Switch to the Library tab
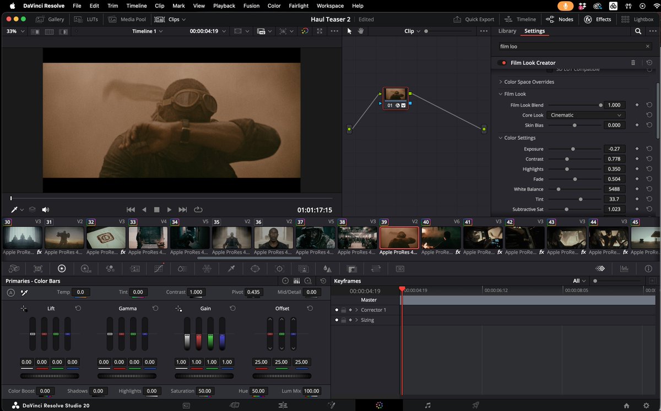 click(x=507, y=31)
